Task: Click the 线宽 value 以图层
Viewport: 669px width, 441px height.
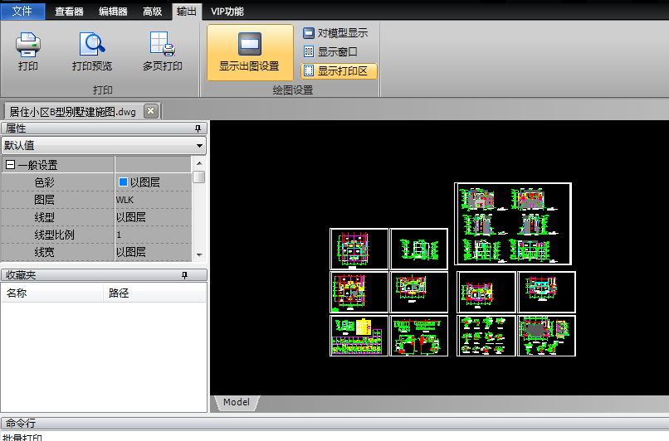Action: click(131, 252)
